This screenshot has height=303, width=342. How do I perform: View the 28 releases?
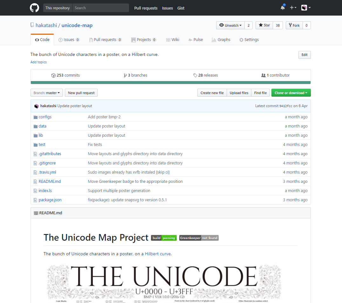[x=205, y=75]
